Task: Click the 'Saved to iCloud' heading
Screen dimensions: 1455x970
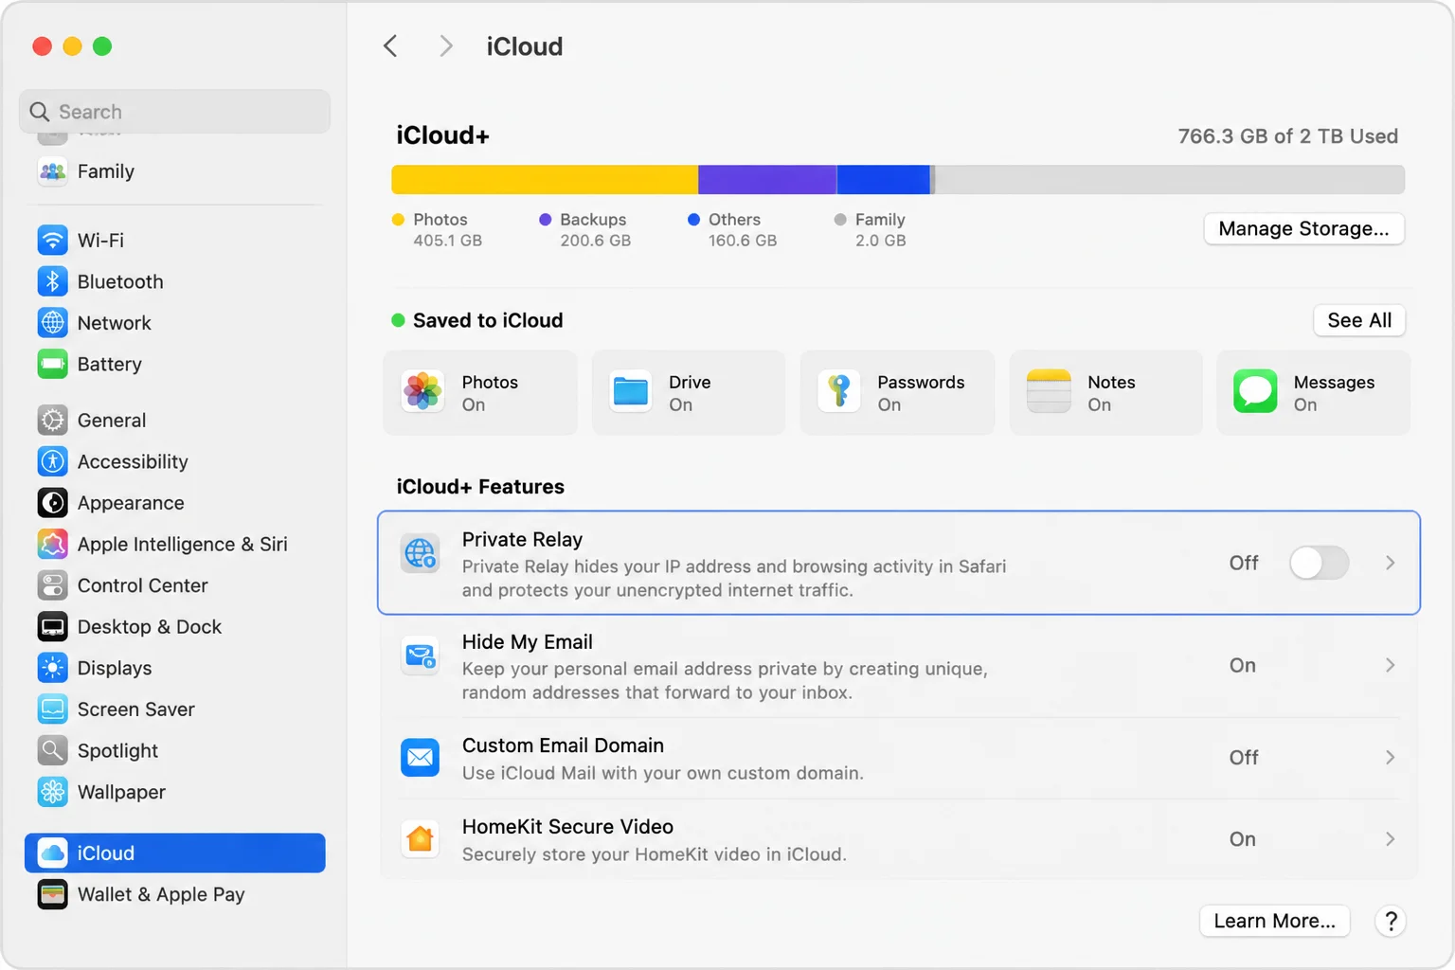Action: coord(488,320)
